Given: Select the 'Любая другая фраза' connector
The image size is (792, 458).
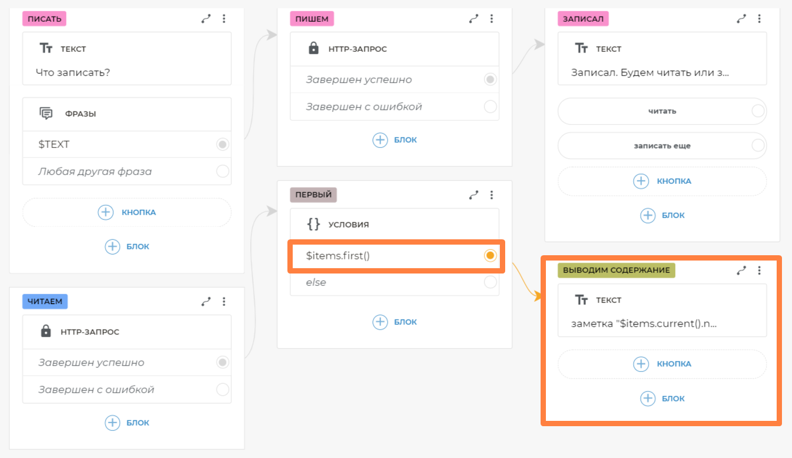Looking at the screenshot, I should pos(222,172).
